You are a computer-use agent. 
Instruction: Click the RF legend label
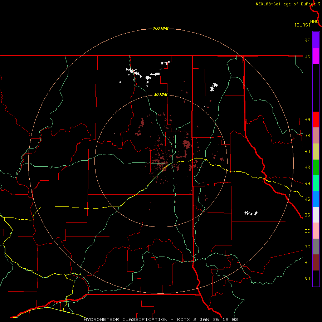pos(307,40)
